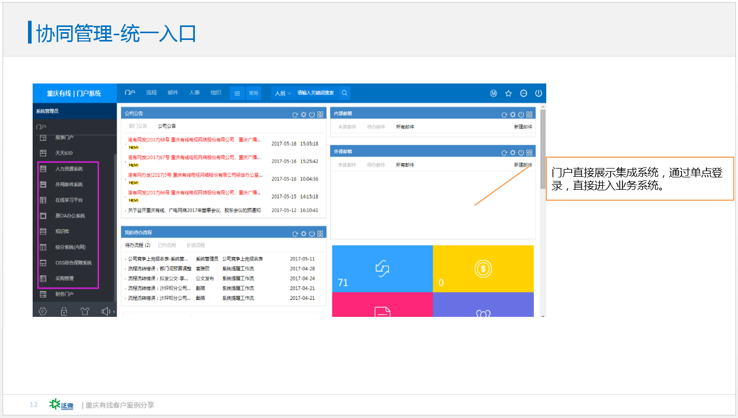Viewport: 738px width, 418px height.
Task: Open 在线学习平台 in the sidebar
Action: pyautogui.click(x=69, y=200)
